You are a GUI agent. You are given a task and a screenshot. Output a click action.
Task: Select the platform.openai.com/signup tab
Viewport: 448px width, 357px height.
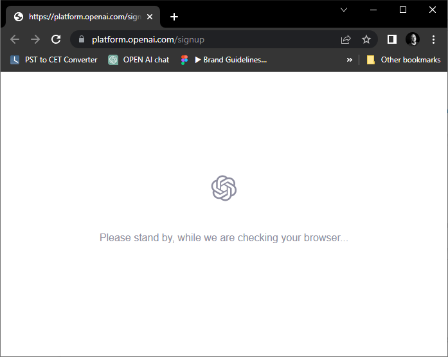coord(83,17)
